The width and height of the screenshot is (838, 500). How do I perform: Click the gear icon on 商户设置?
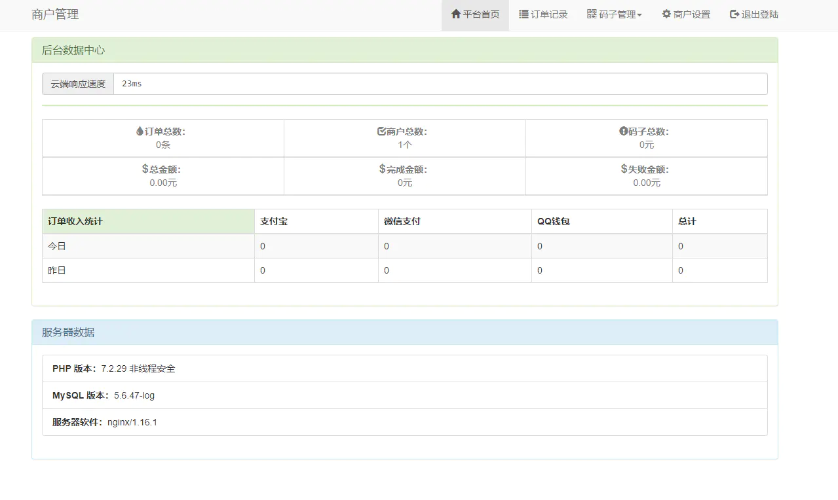(x=665, y=13)
